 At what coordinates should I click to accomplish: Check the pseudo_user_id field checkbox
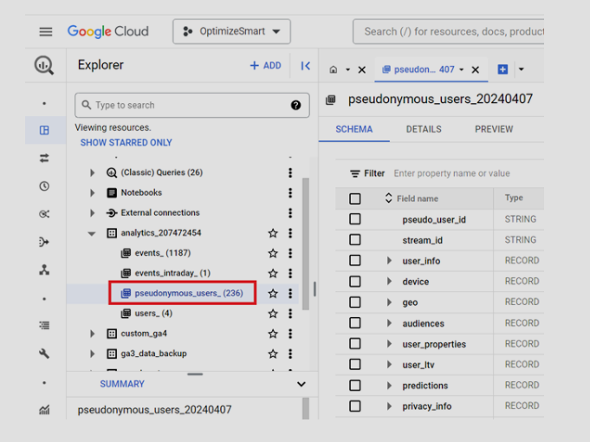(355, 219)
